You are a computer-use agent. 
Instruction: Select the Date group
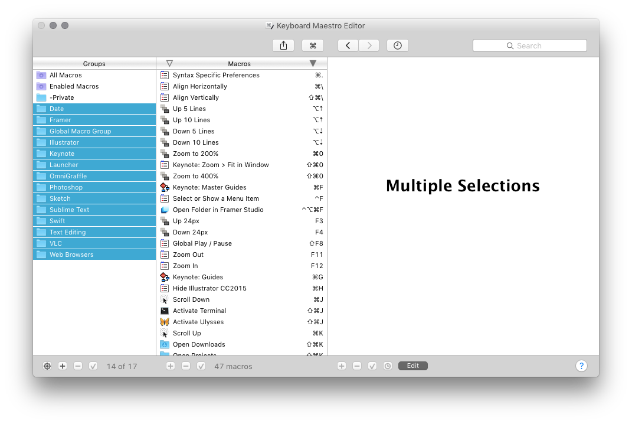pos(94,109)
